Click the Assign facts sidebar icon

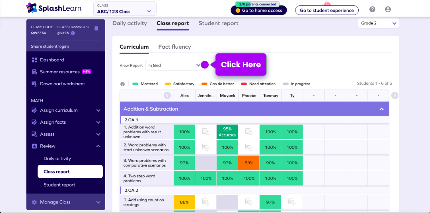point(35,122)
